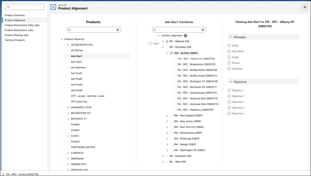Image resolution: width=311 pixels, height=176 pixels.
Task: Uncheck the Objective 3 checkbox
Action: [229, 102]
